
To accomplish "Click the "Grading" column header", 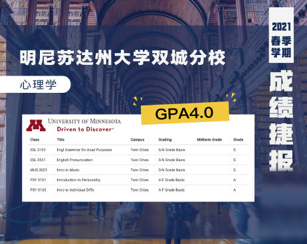I will (x=165, y=140).
